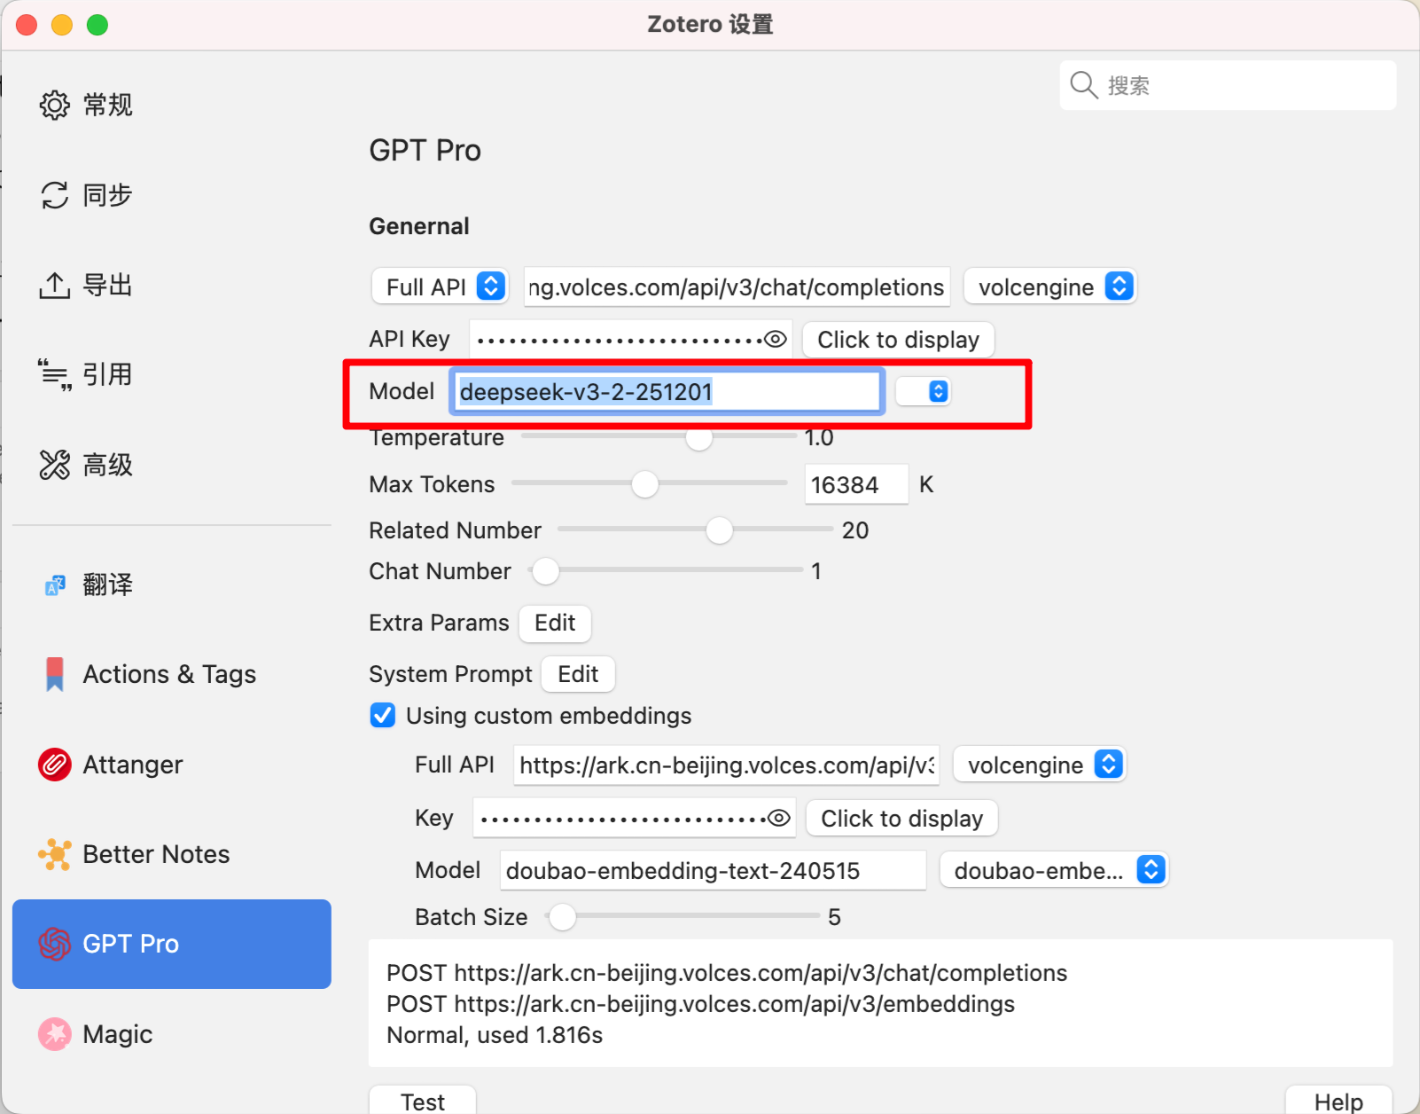The width and height of the screenshot is (1420, 1114).
Task: Click the 'Normal, used 1.816s' status line
Action: 495,1035
